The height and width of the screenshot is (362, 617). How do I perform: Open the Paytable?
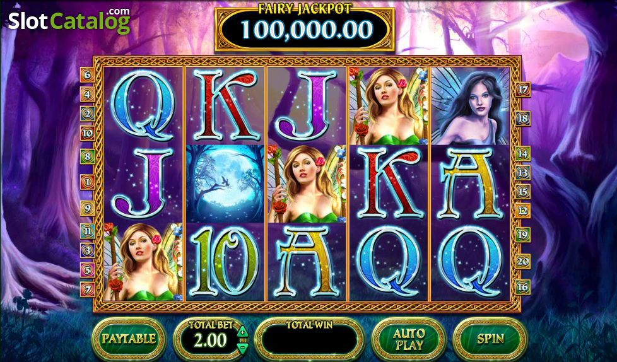coord(129,339)
